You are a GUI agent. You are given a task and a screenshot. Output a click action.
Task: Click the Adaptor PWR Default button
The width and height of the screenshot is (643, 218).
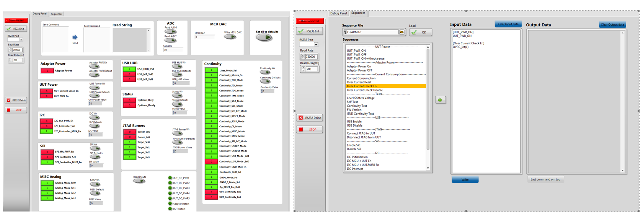(95, 75)
